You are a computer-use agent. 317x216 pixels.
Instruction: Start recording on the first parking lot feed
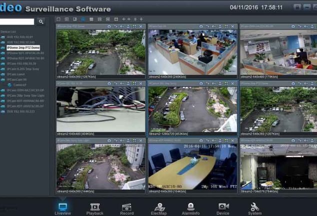point(115,26)
